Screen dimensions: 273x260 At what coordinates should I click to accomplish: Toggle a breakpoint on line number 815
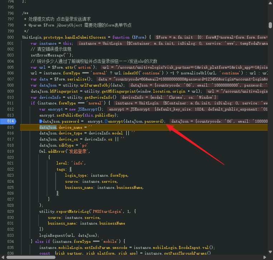click(10, 127)
